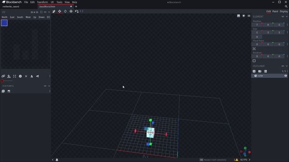Add a new group in Outliner
This screenshot has height=162, width=289.
(x=260, y=71)
